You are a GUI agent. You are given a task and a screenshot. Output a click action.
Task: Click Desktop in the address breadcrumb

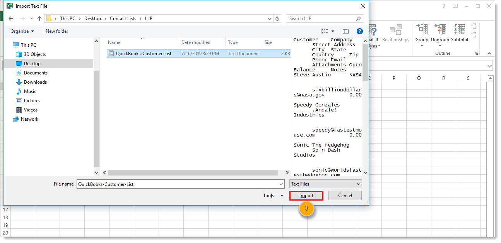(x=92, y=19)
